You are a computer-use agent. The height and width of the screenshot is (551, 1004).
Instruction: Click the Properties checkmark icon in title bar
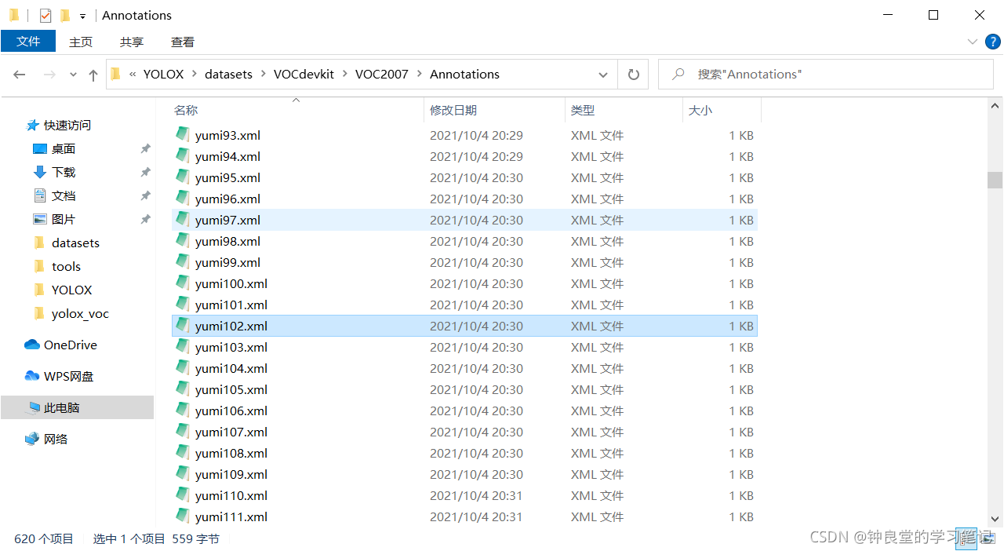coord(45,15)
